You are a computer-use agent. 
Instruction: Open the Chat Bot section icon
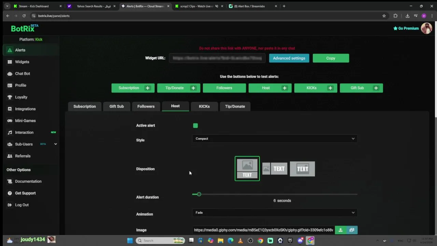click(10, 74)
